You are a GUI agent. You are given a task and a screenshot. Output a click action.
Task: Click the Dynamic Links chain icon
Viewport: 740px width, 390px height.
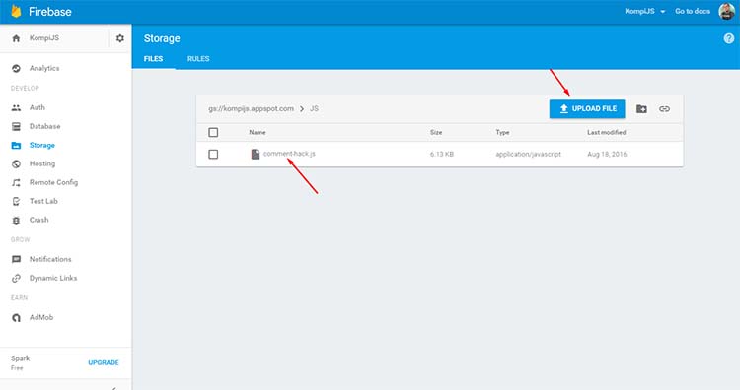(x=16, y=279)
